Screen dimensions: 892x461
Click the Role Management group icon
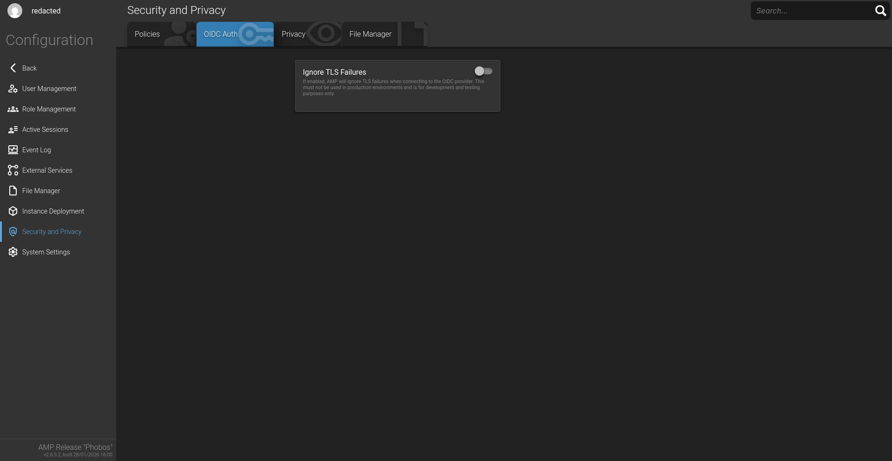pyautogui.click(x=13, y=109)
